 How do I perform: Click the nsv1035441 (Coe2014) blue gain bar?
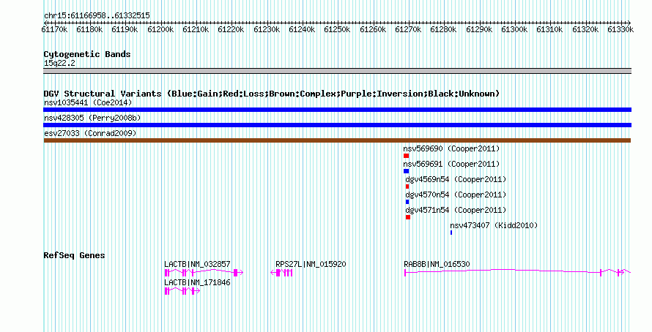click(x=337, y=110)
